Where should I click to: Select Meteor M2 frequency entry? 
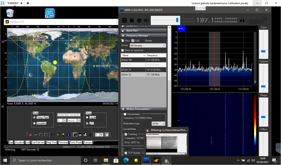[144, 60]
